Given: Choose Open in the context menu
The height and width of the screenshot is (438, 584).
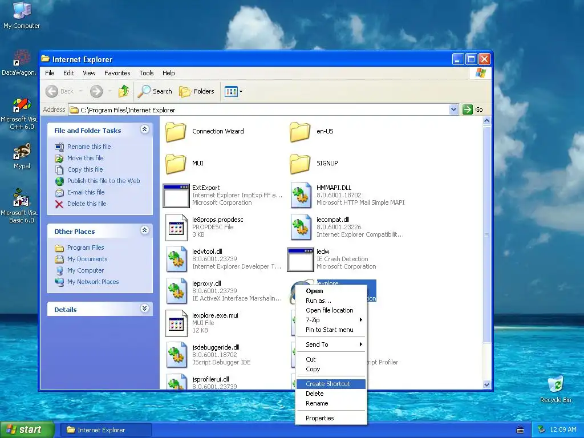Looking at the screenshot, I should tap(331, 291).
